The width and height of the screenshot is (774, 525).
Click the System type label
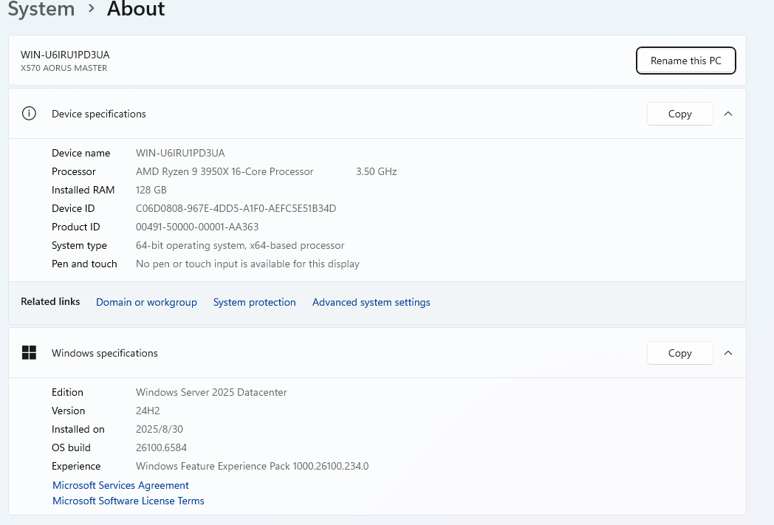(79, 245)
